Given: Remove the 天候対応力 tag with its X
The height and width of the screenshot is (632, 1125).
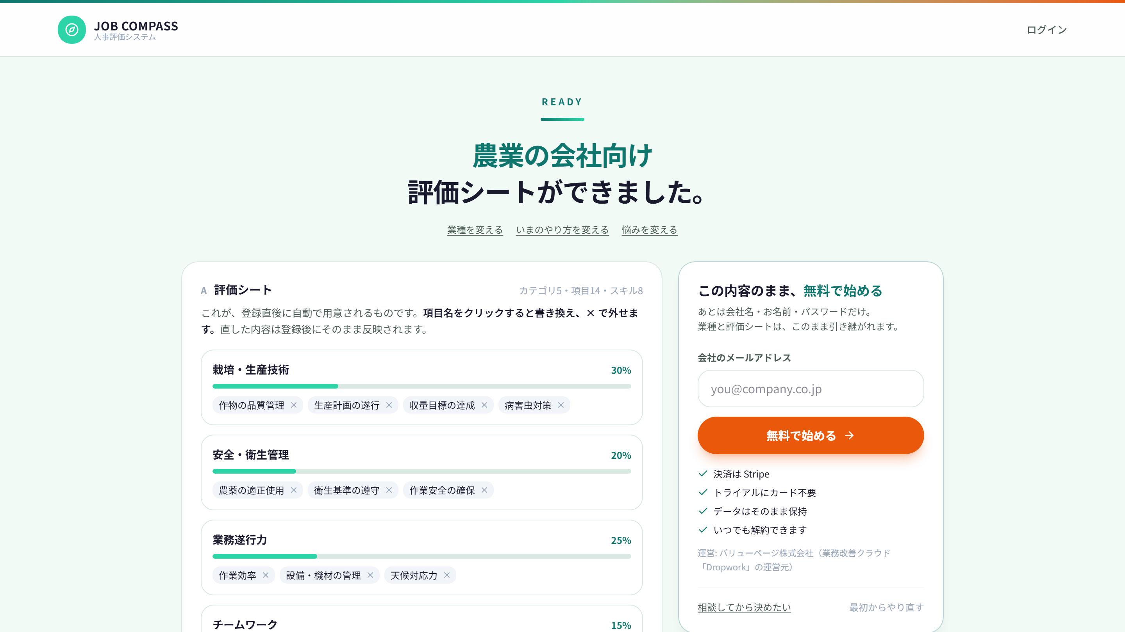Looking at the screenshot, I should pyautogui.click(x=447, y=575).
